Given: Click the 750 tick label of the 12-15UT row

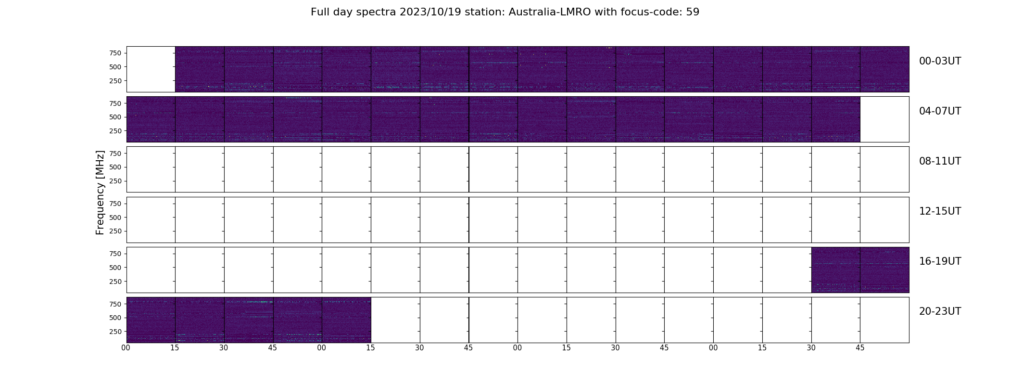Looking at the screenshot, I should click(115, 204).
